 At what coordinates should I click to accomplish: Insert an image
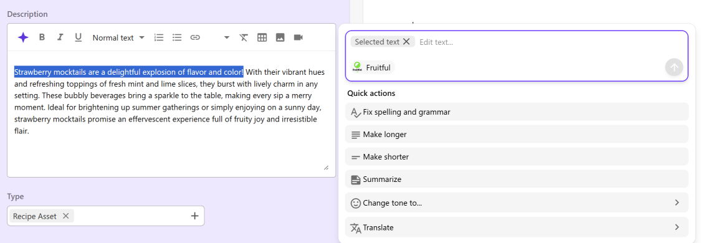pyautogui.click(x=280, y=37)
